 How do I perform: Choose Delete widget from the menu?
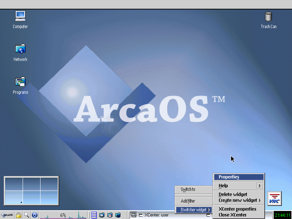click(239, 195)
